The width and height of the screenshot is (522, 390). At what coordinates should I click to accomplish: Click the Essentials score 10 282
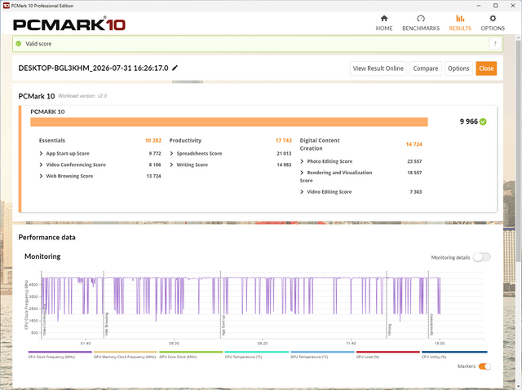[153, 141]
